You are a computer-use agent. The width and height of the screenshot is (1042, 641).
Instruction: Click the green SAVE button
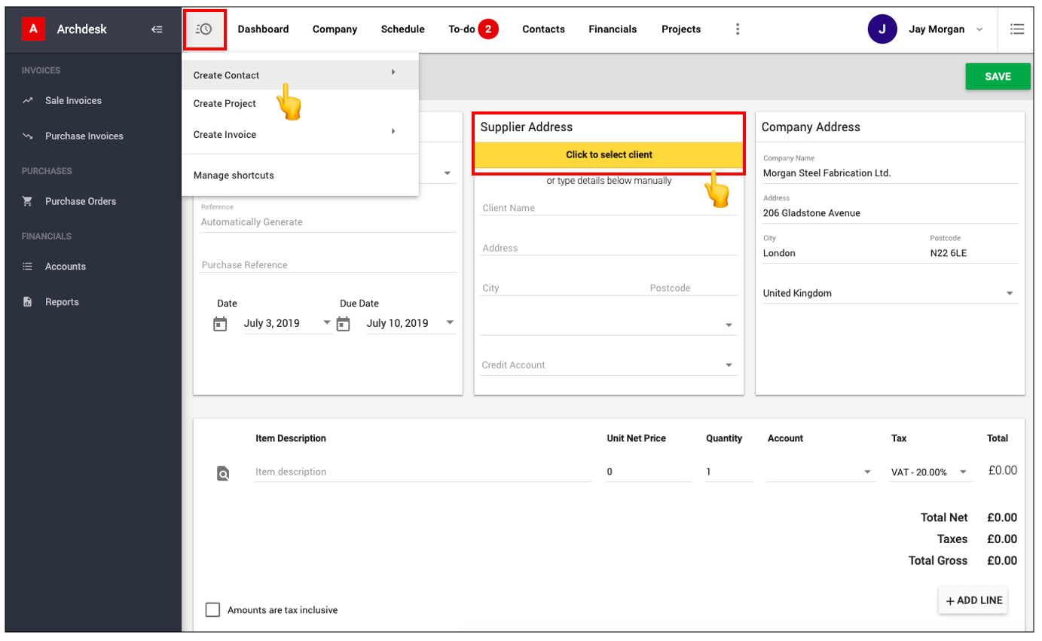point(998,77)
